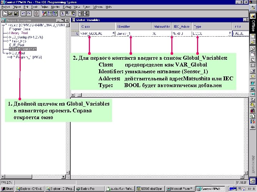The image size is (257, 192).
Task: Switch to Eudora Pro in the taskbar
Action: 90,189
